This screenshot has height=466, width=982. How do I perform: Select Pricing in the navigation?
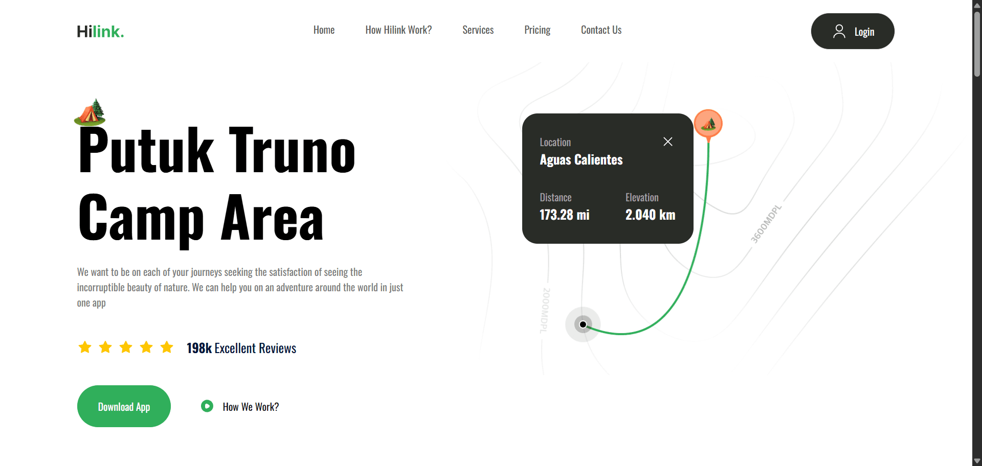coord(537,30)
